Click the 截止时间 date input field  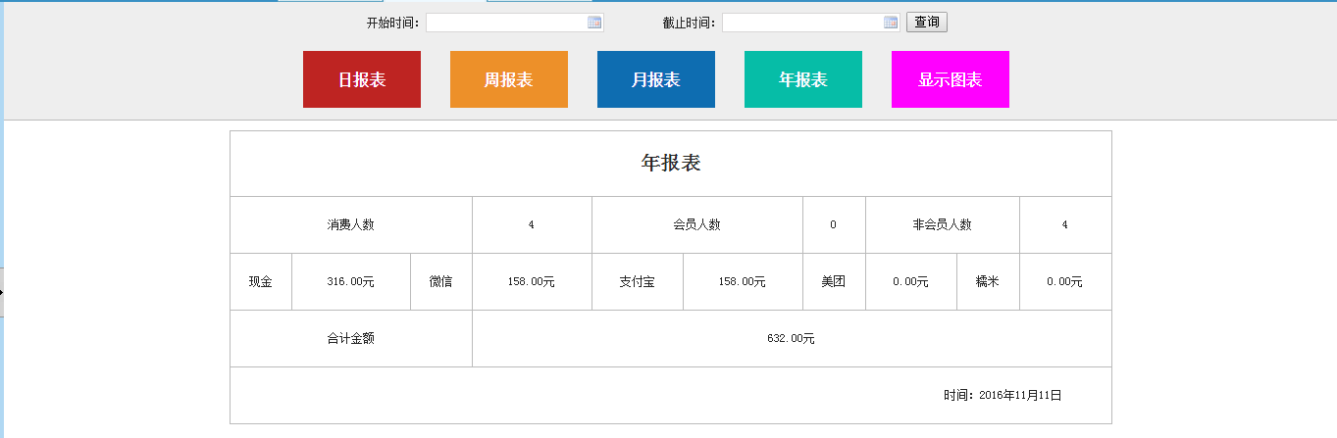point(801,23)
